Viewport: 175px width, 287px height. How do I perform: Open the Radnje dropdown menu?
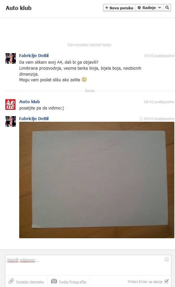tap(149, 8)
